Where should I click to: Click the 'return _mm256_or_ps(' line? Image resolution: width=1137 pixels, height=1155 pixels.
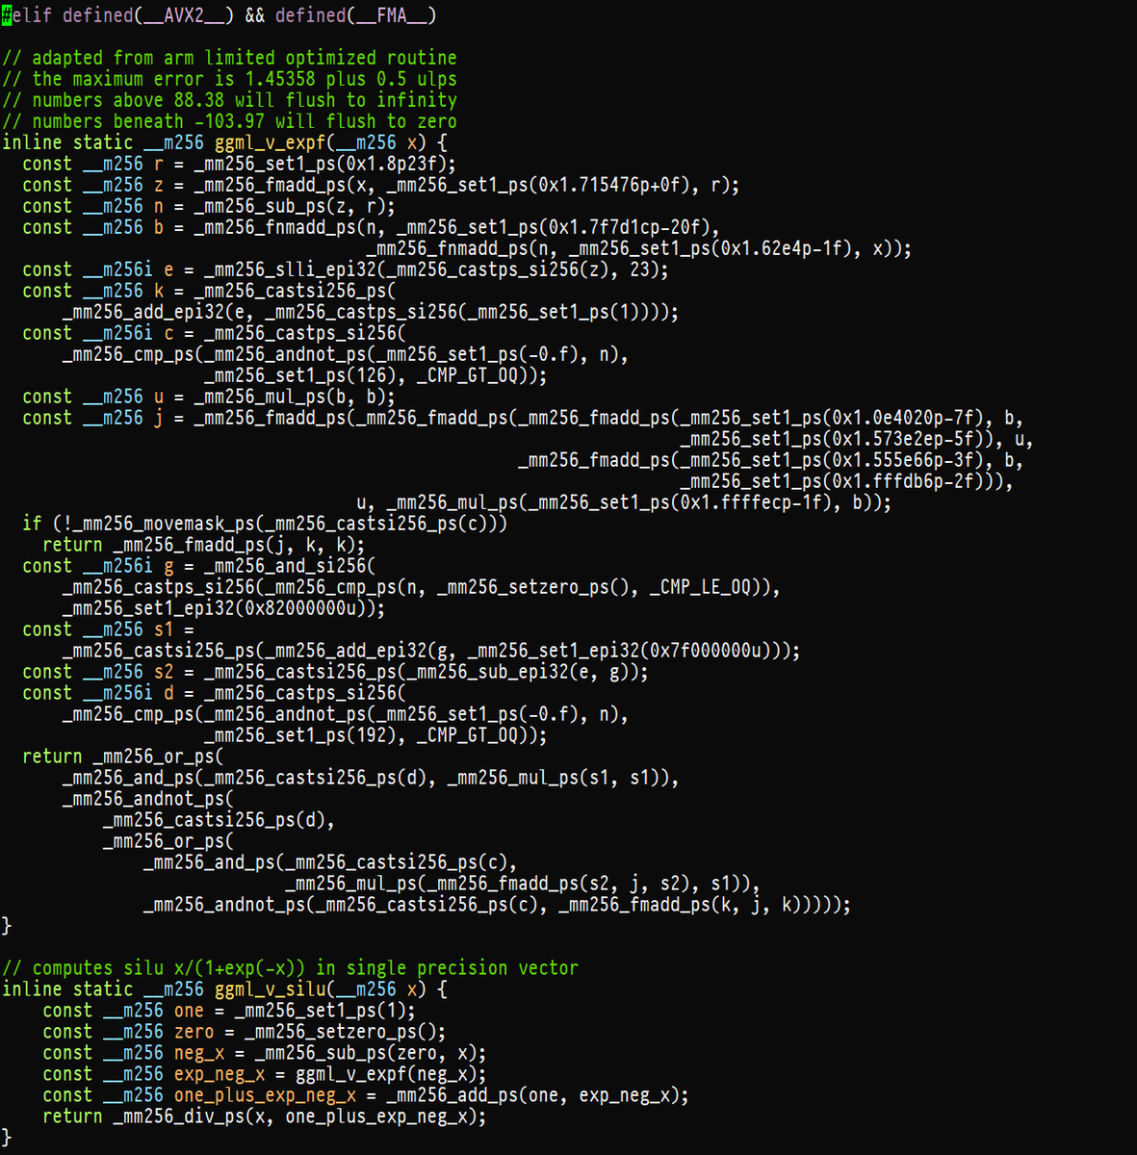[x=123, y=757]
